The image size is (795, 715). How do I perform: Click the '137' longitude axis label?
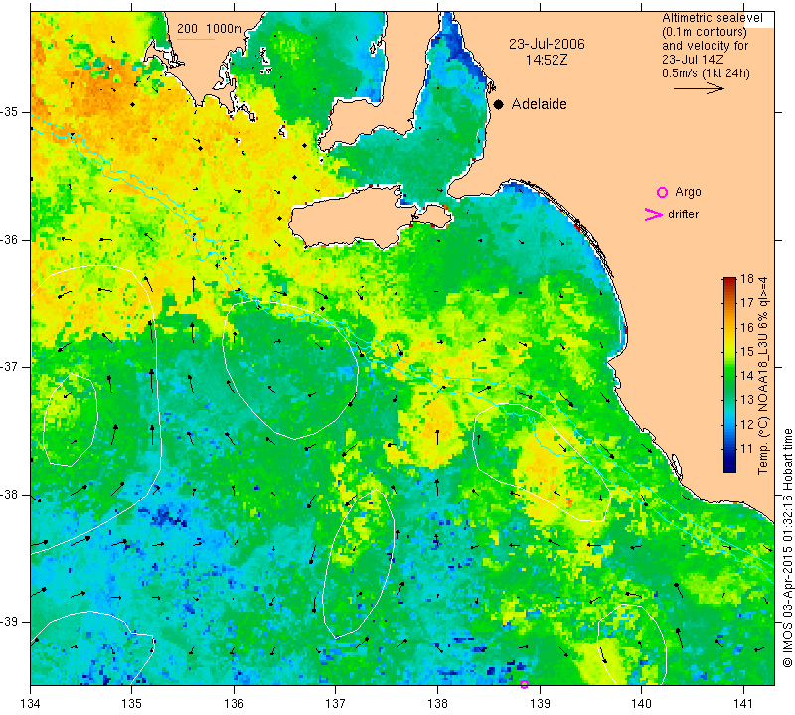[336, 704]
